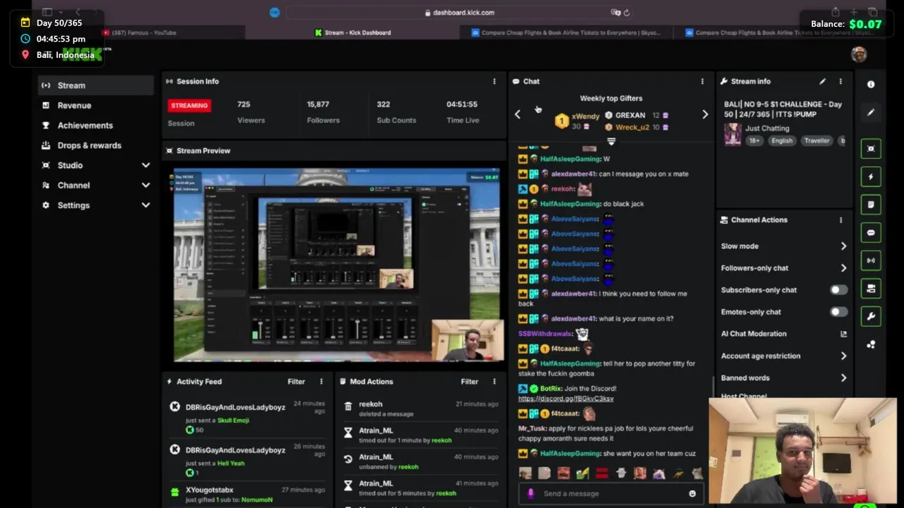Click the green-bordered focus frame icon

[x=871, y=149]
